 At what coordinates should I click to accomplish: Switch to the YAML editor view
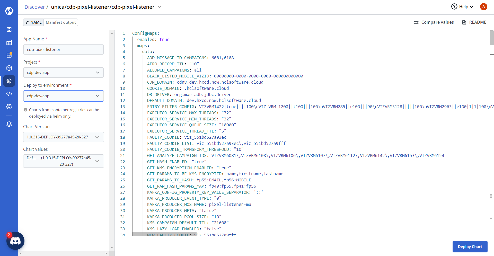[x=34, y=22]
